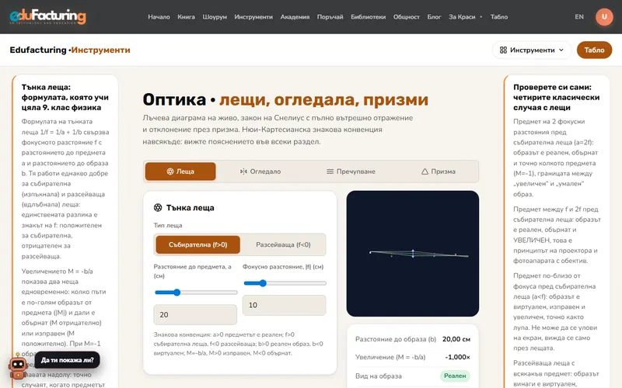Click the ray diagram canvas
Screen dimensions: 622x388
point(413,254)
